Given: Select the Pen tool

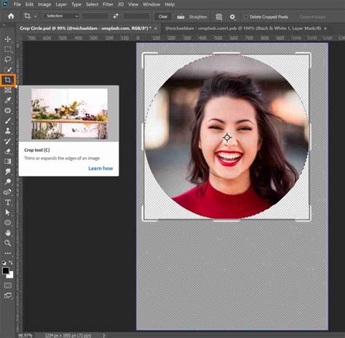Looking at the screenshot, I should (x=8, y=192).
